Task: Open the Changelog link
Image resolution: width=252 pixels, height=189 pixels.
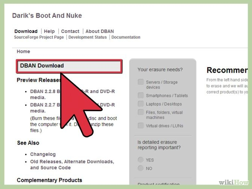Action: click(43, 154)
